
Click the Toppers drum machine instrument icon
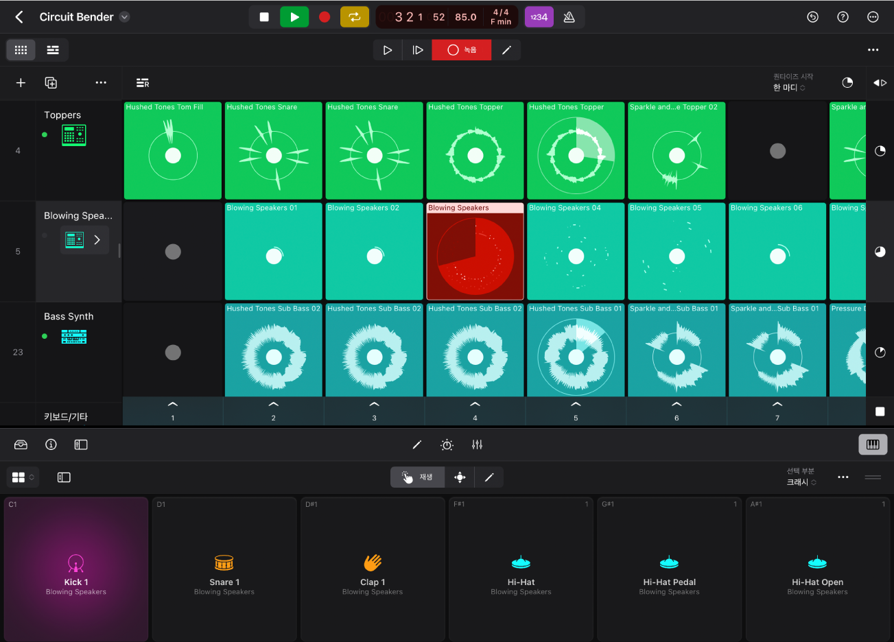(74, 135)
